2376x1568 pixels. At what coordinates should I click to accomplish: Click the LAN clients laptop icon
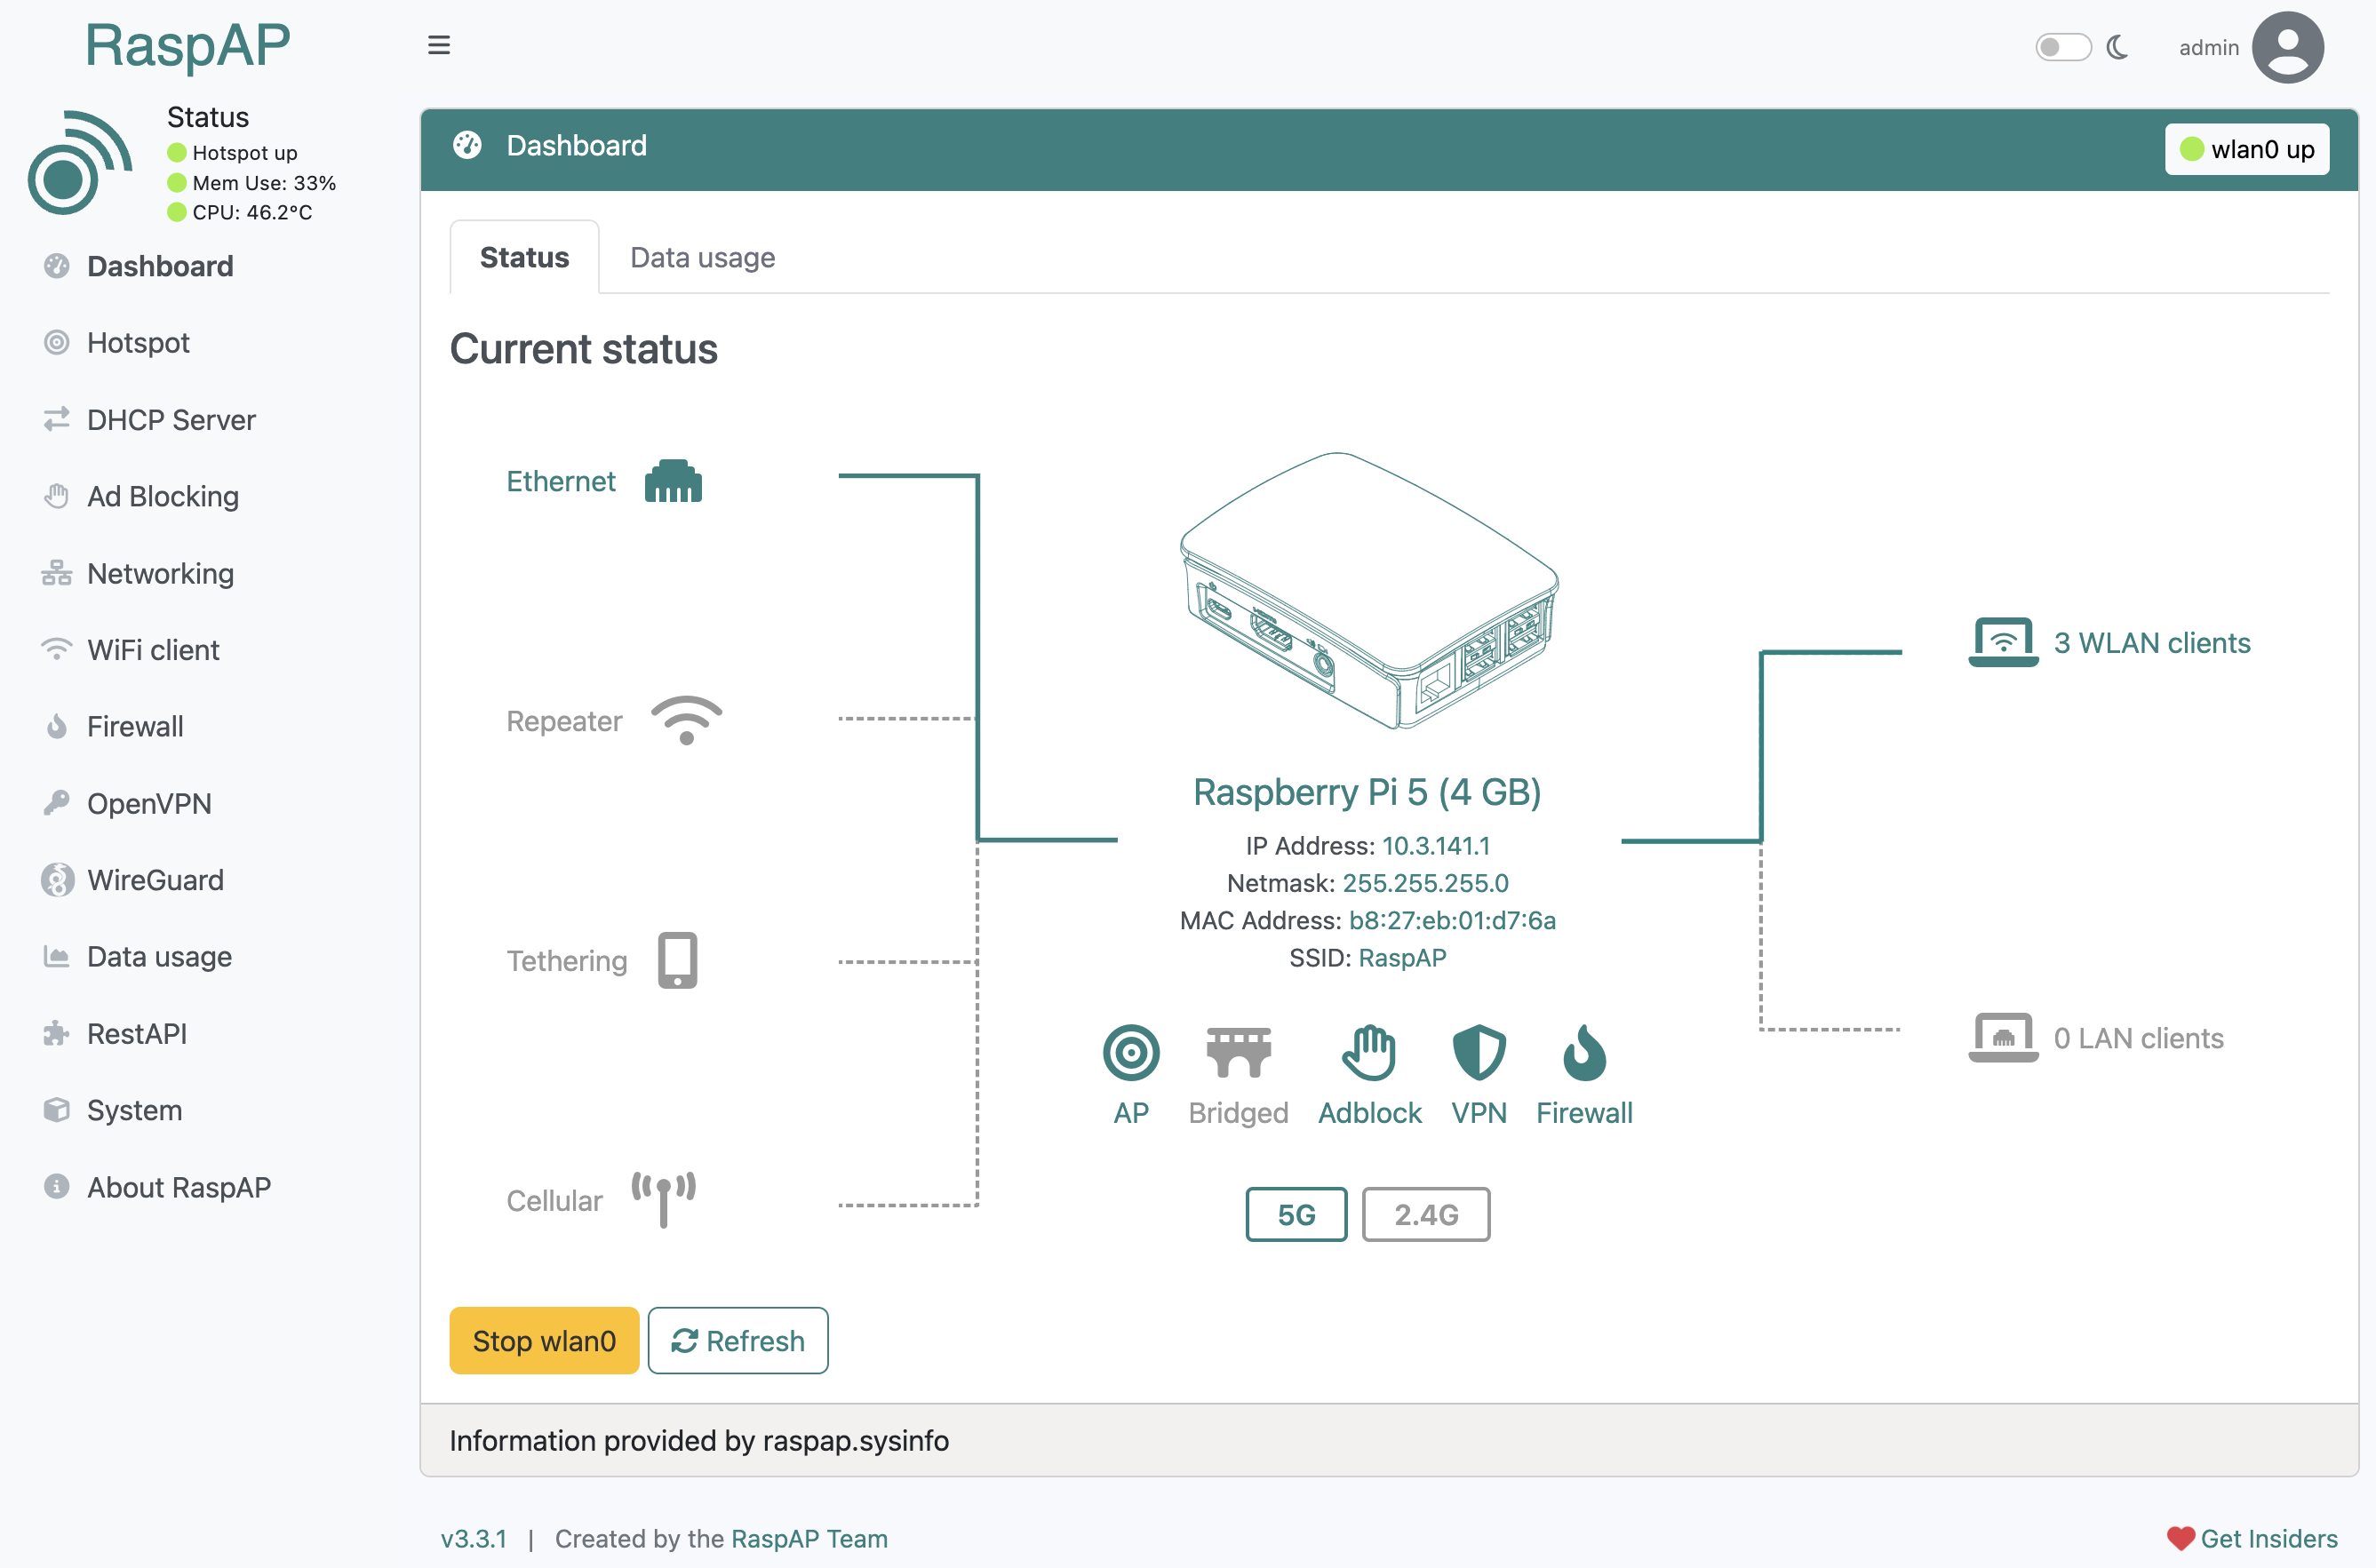2003,1037
